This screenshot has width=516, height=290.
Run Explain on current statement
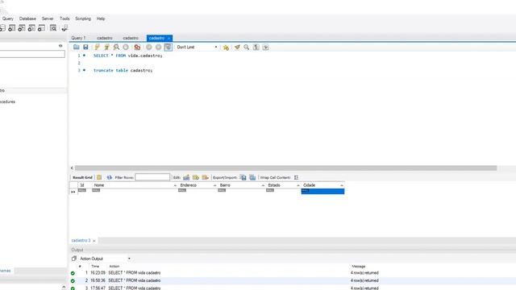point(116,48)
